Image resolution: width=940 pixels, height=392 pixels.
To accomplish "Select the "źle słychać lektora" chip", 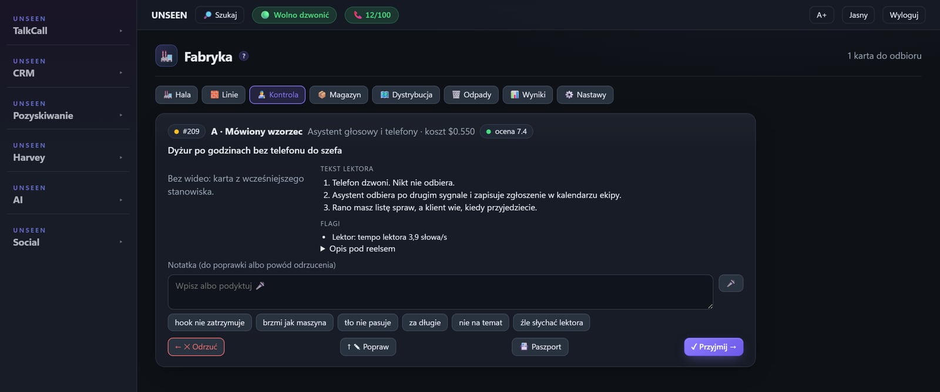I will [x=552, y=323].
